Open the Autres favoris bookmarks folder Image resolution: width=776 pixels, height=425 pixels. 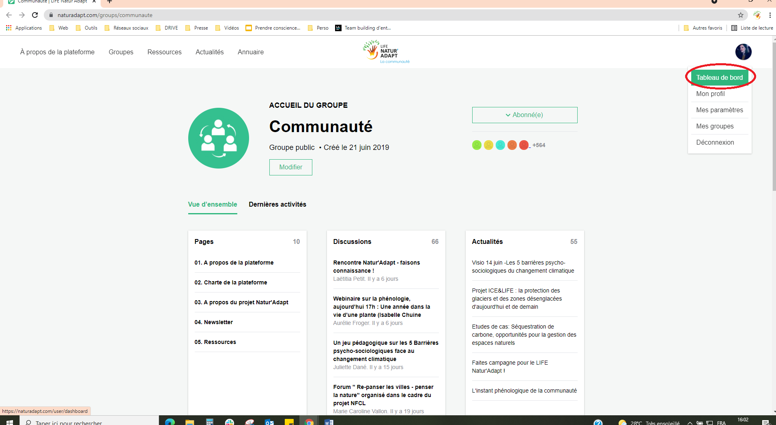click(x=703, y=28)
